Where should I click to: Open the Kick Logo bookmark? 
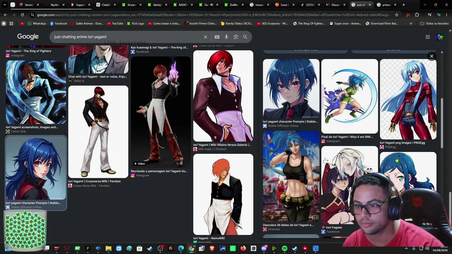pos(135,23)
